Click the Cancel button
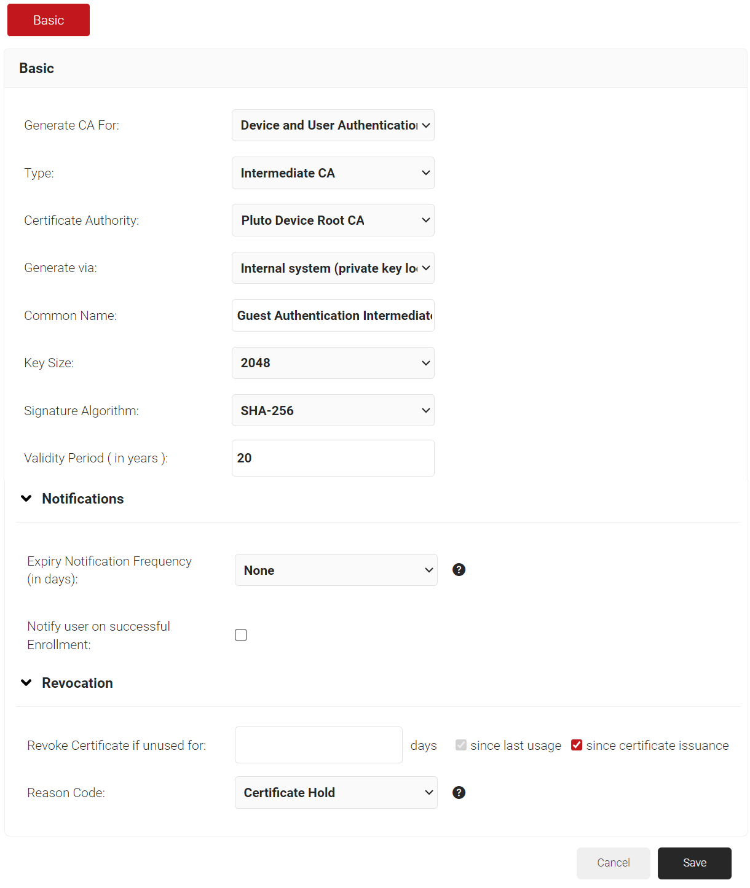750x888 pixels. pyautogui.click(x=613, y=863)
